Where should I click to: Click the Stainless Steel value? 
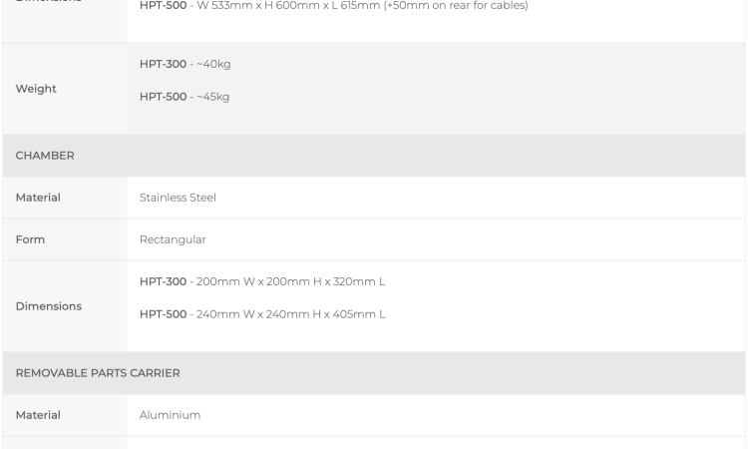178,198
